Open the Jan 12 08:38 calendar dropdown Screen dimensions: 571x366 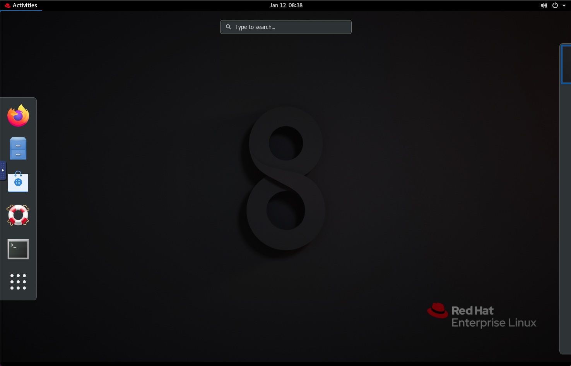click(286, 5)
